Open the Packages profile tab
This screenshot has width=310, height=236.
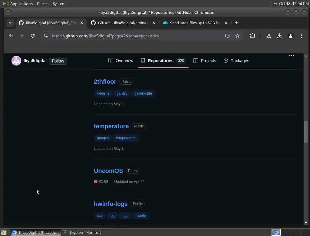[x=236, y=61]
